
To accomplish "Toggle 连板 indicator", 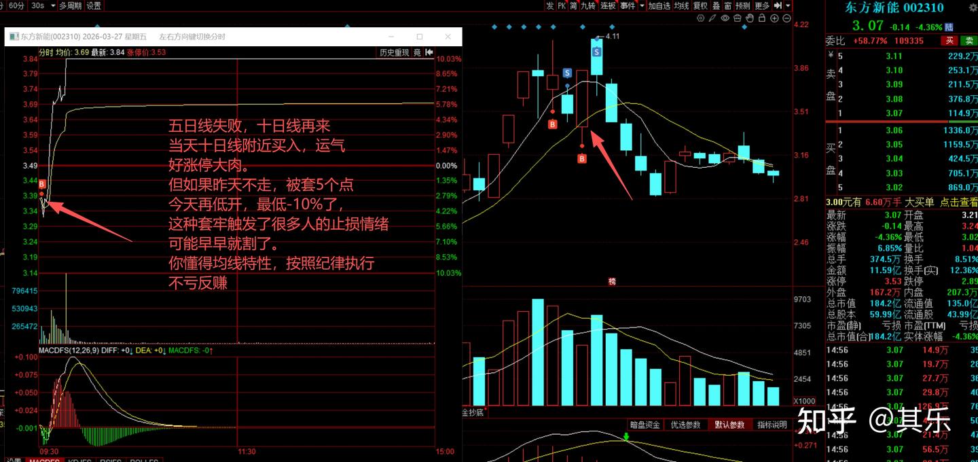I will pos(608,5).
